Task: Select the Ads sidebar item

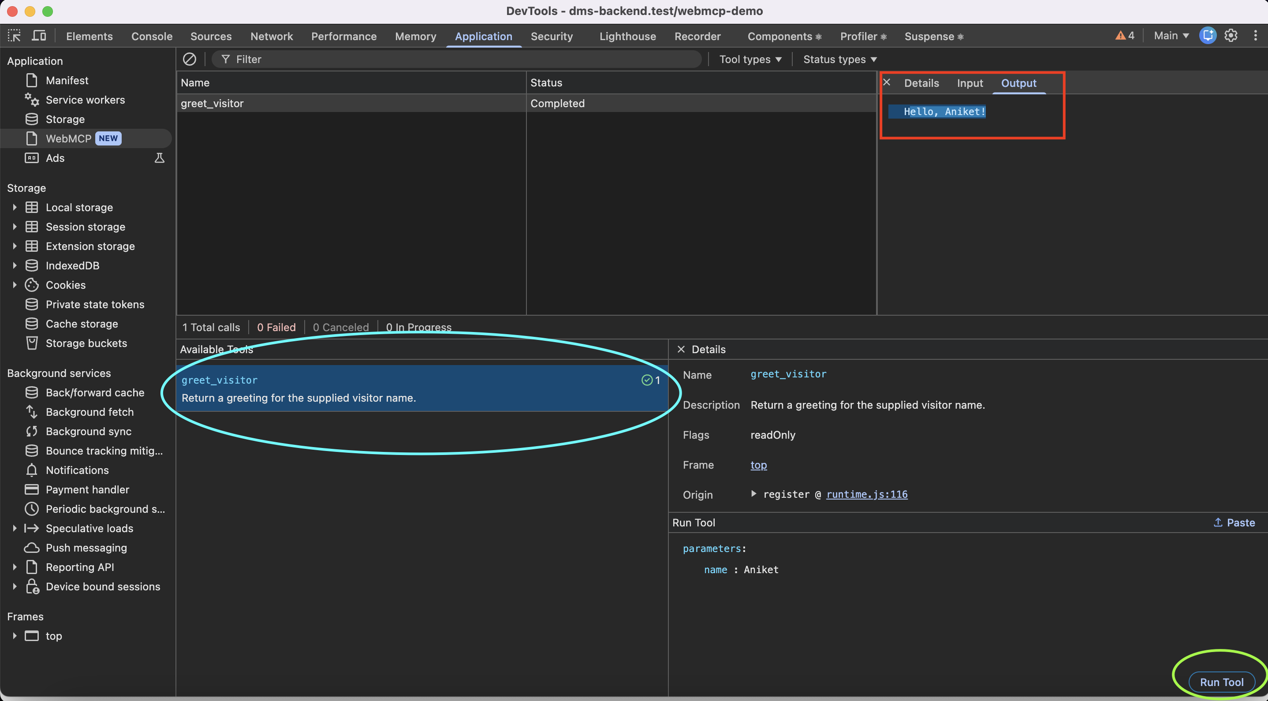Action: (x=55, y=158)
